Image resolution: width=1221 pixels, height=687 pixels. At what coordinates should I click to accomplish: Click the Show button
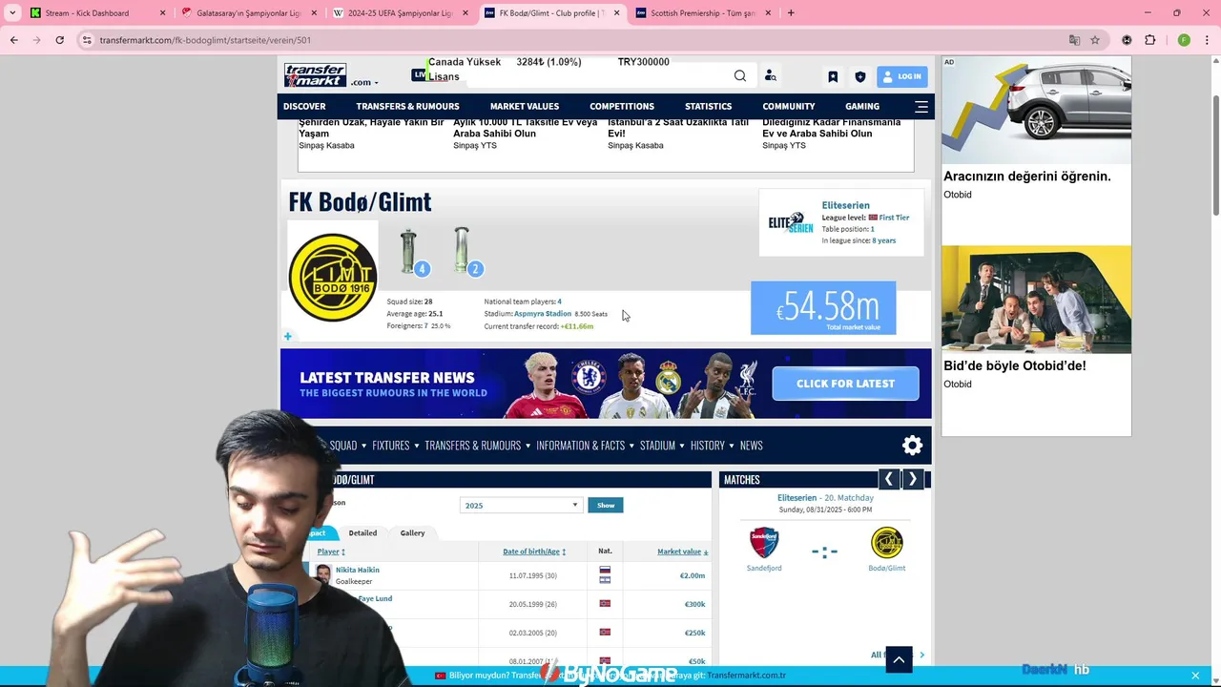tap(606, 505)
